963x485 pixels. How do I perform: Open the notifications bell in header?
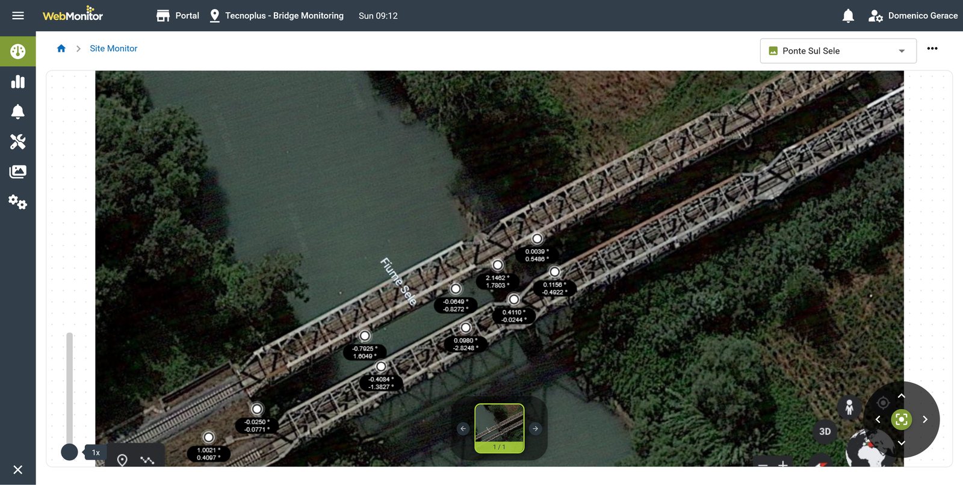848,16
